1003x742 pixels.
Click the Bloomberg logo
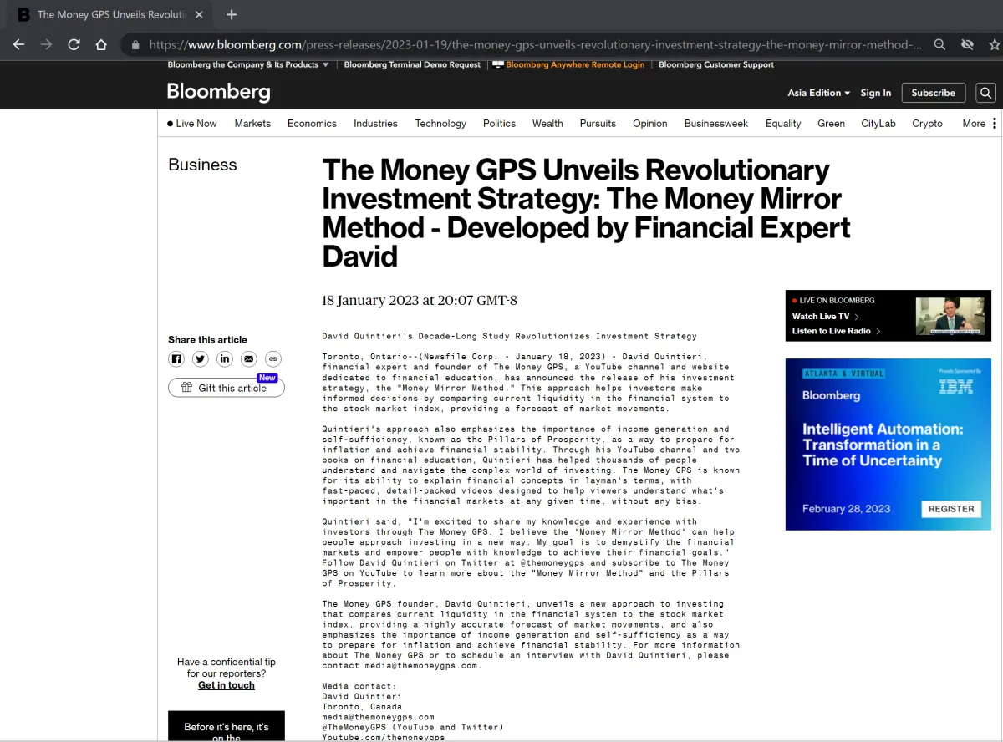click(x=218, y=92)
